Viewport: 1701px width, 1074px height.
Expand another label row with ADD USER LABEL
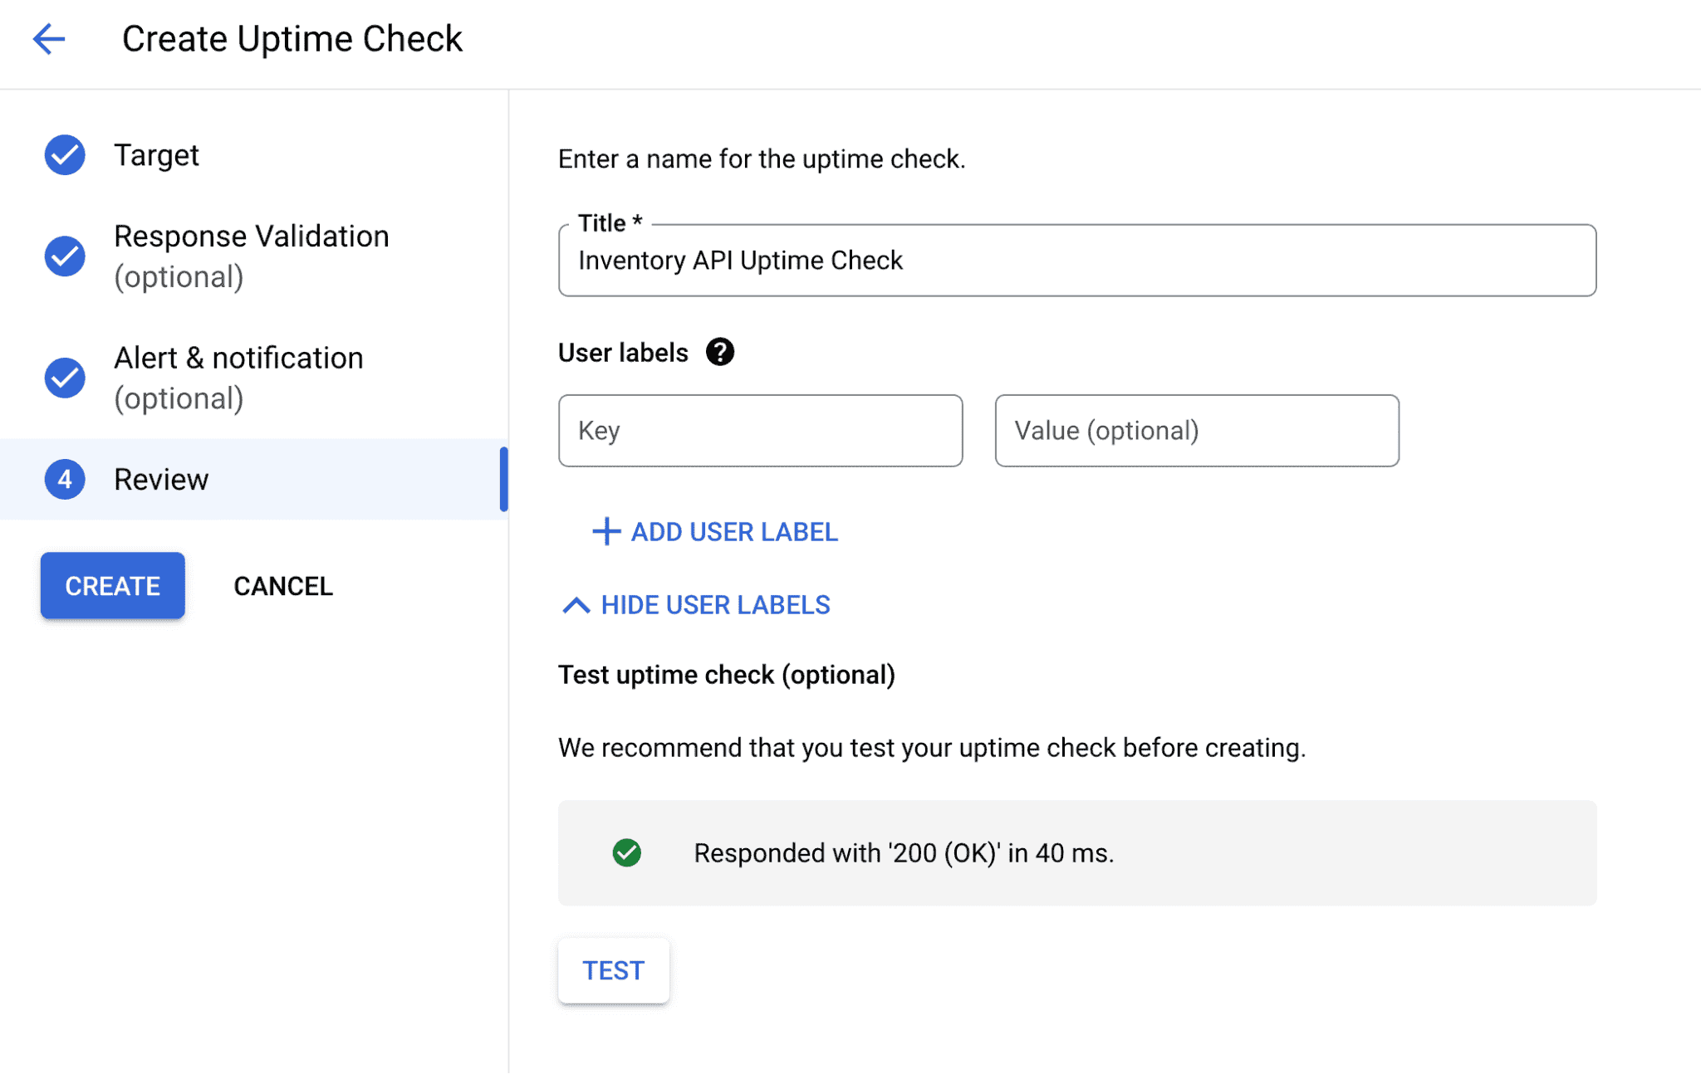pos(733,531)
